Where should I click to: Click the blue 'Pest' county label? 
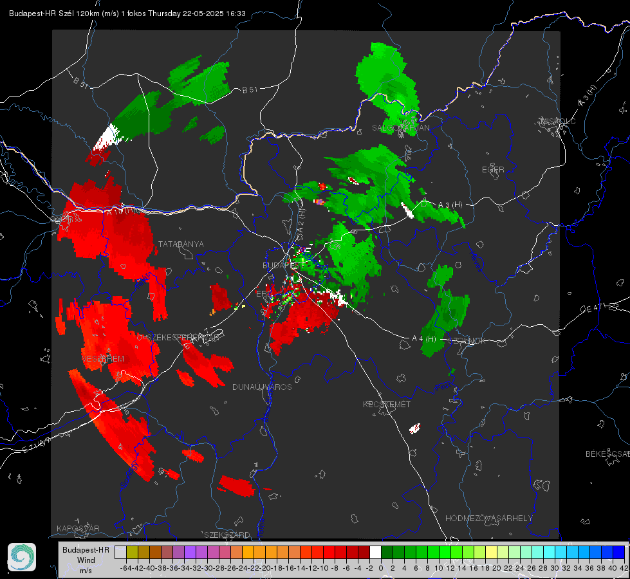click(x=443, y=387)
